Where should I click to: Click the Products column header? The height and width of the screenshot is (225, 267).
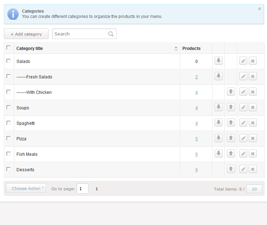click(x=191, y=49)
